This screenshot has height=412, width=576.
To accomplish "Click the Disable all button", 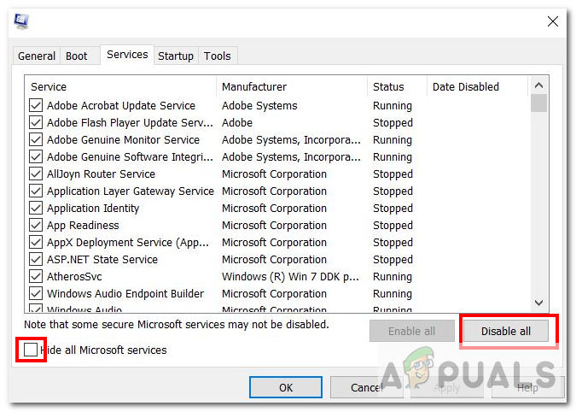I will coord(506,331).
